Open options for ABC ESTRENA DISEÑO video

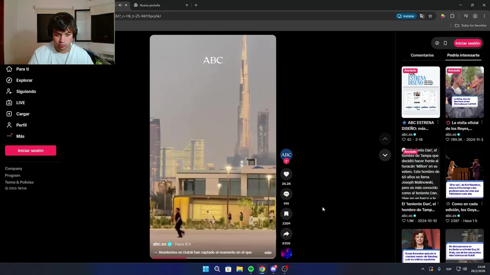pos(438,123)
